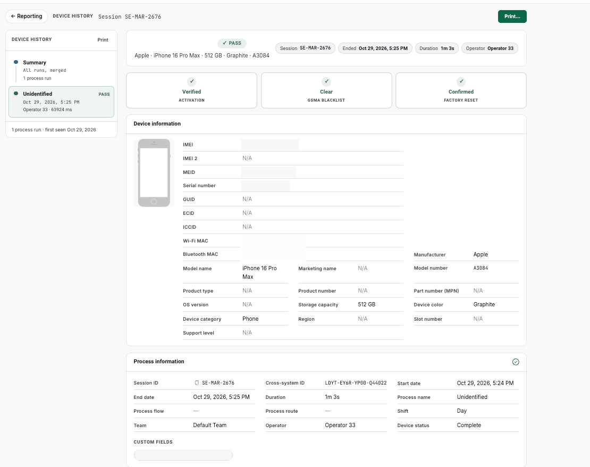
Task: Click Device category value Phone
Action: point(250,319)
